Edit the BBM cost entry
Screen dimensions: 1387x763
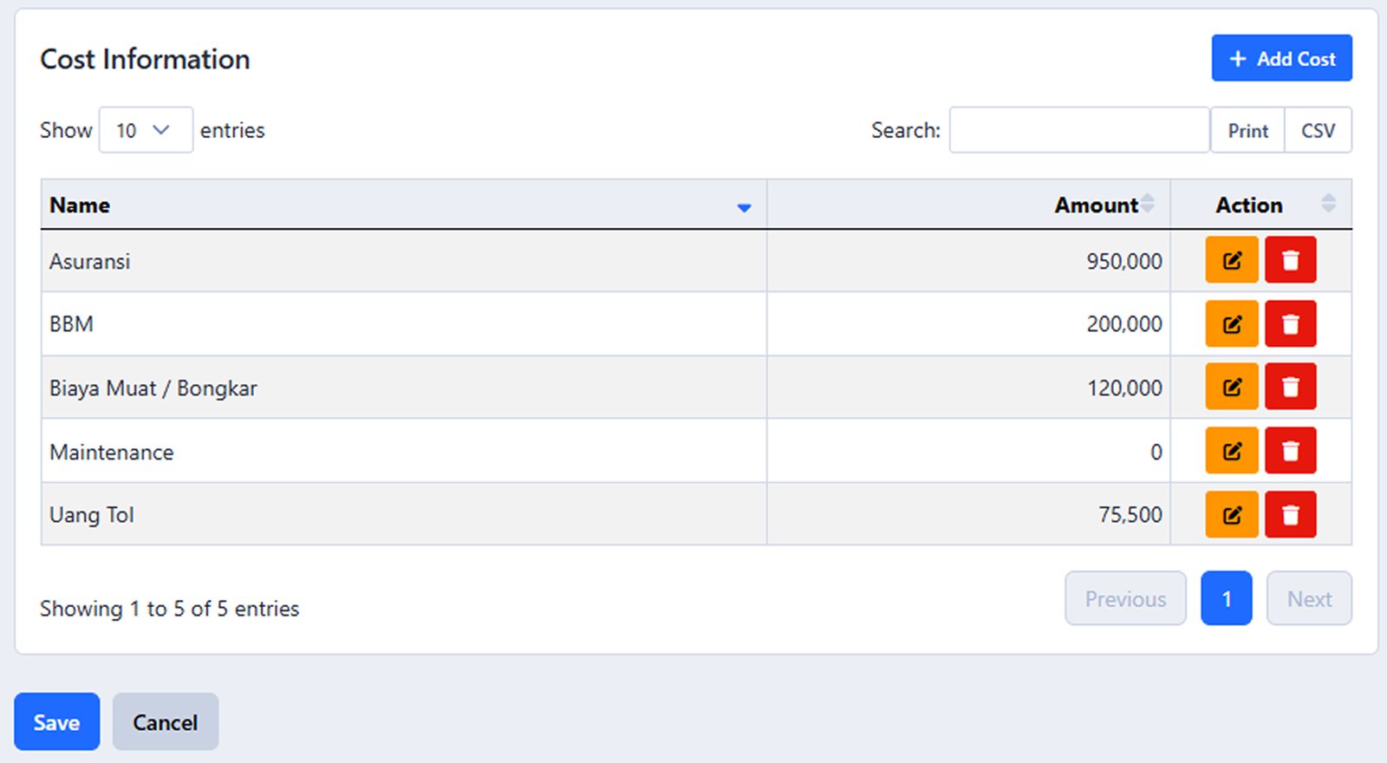[x=1231, y=324]
